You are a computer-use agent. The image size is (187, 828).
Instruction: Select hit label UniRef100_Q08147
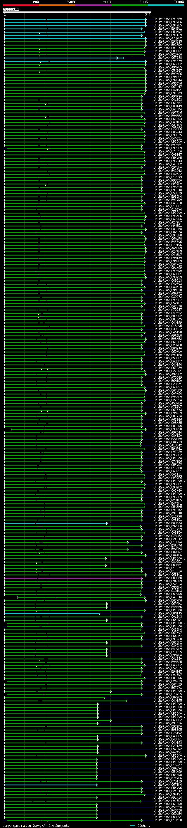(168, 154)
